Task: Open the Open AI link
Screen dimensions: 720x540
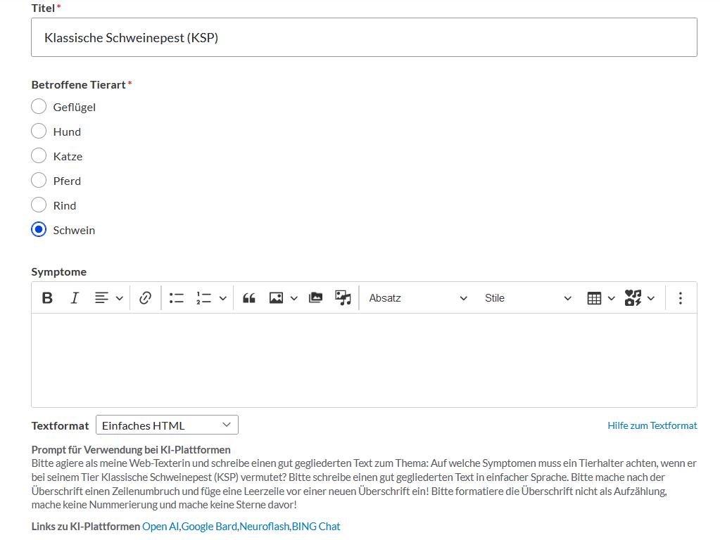Action: tap(160, 526)
